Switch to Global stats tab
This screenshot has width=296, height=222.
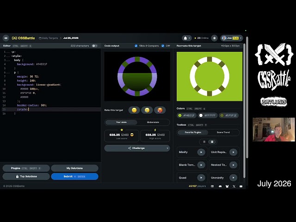tap(153, 122)
